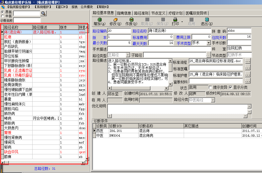Click the 版本 column header in path list
The height and width of the screenshot is (173, 262).
[x=69, y=27]
